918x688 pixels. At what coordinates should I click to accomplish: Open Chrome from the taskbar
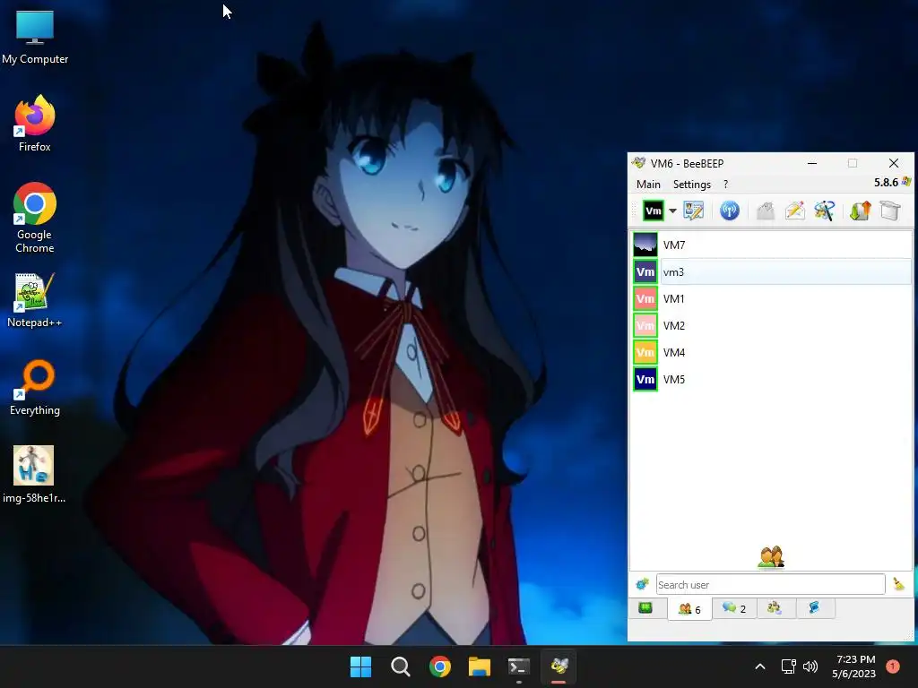tap(439, 666)
